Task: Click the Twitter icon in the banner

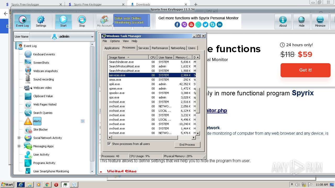Action: click(x=205, y=25)
